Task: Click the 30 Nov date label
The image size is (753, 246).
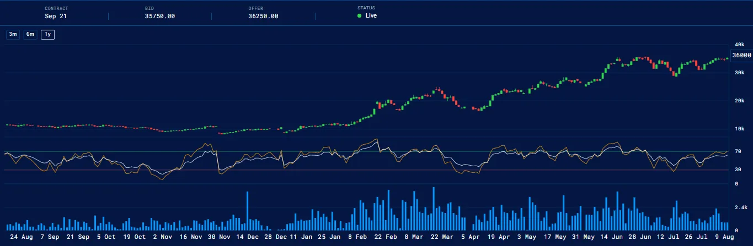Action: (x=220, y=238)
